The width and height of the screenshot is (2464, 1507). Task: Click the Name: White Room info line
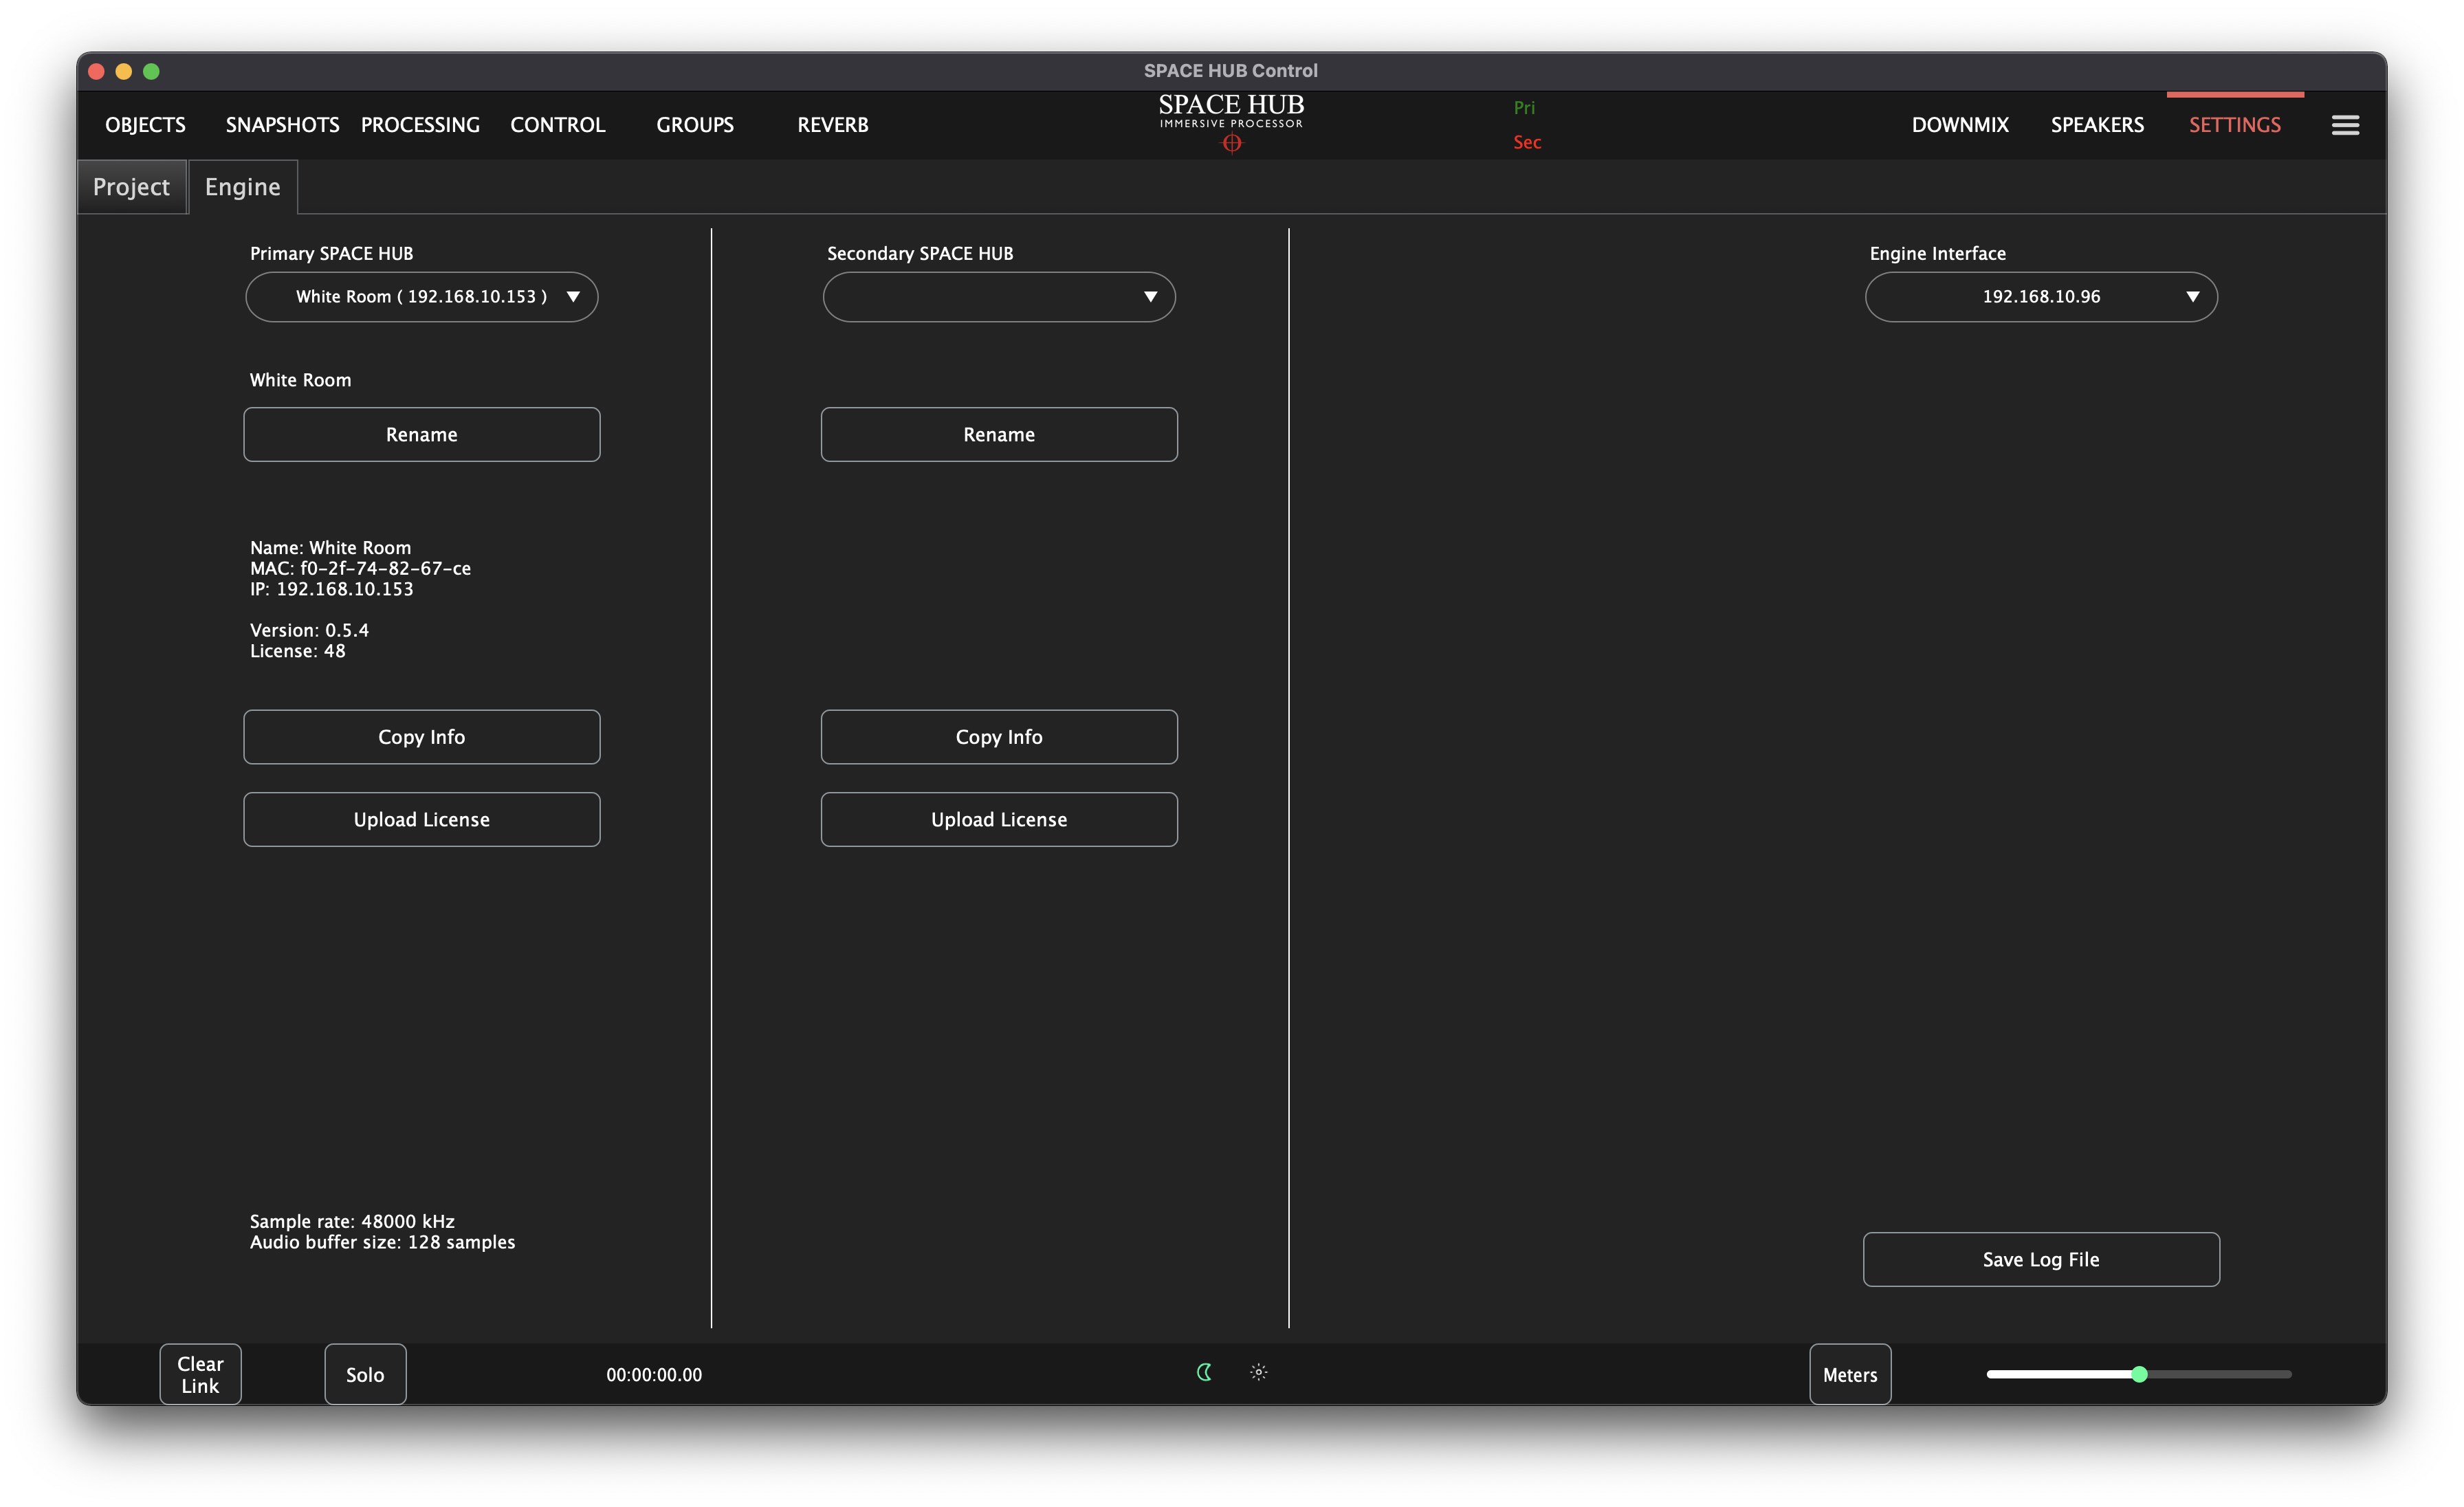click(330, 547)
